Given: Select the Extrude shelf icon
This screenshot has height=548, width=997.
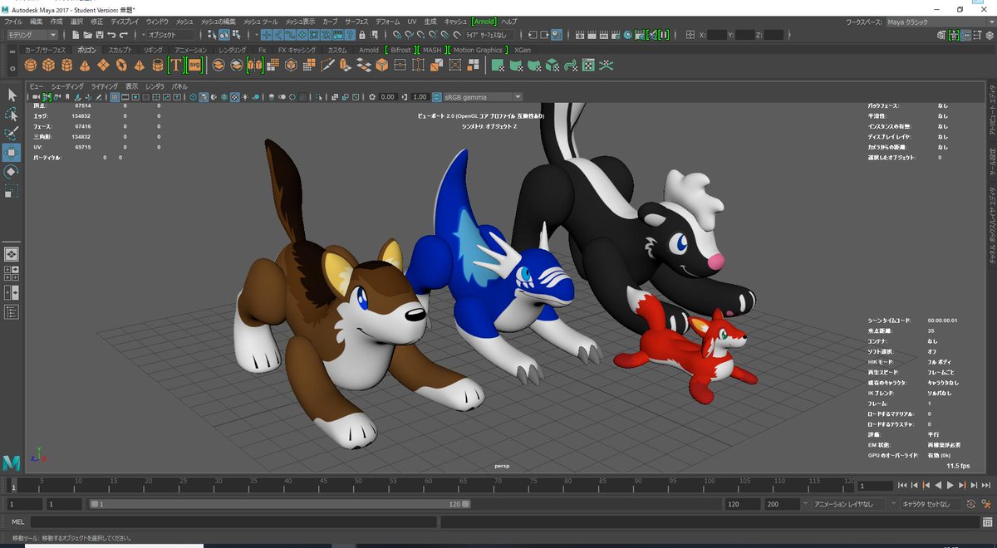Looking at the screenshot, I should point(344,65).
